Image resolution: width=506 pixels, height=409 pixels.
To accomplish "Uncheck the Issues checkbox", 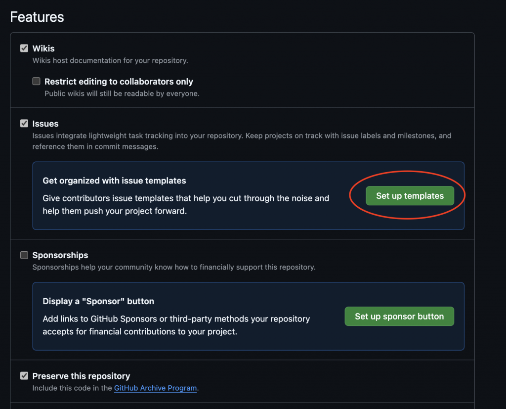I will click(24, 124).
